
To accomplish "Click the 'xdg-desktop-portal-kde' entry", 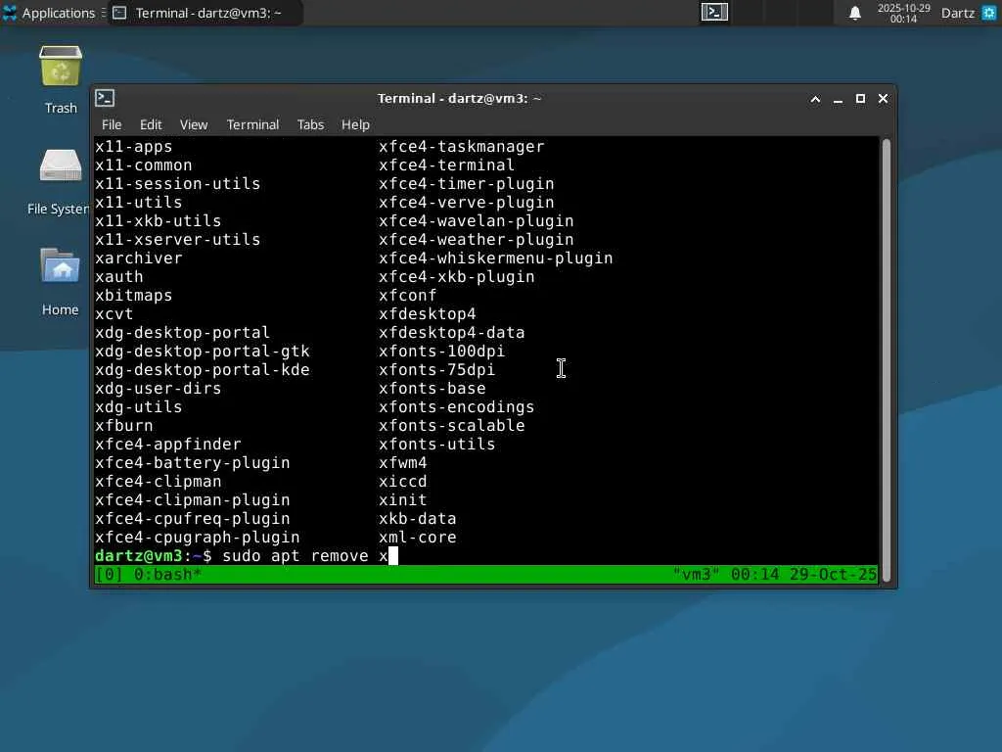I will pos(202,369).
